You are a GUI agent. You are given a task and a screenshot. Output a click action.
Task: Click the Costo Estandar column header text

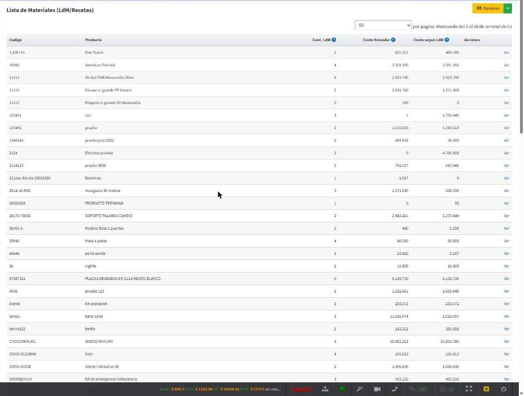coord(376,40)
